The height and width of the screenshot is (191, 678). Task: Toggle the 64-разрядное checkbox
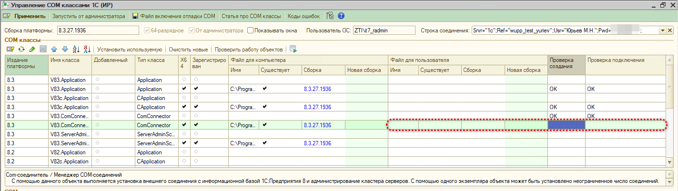148,30
